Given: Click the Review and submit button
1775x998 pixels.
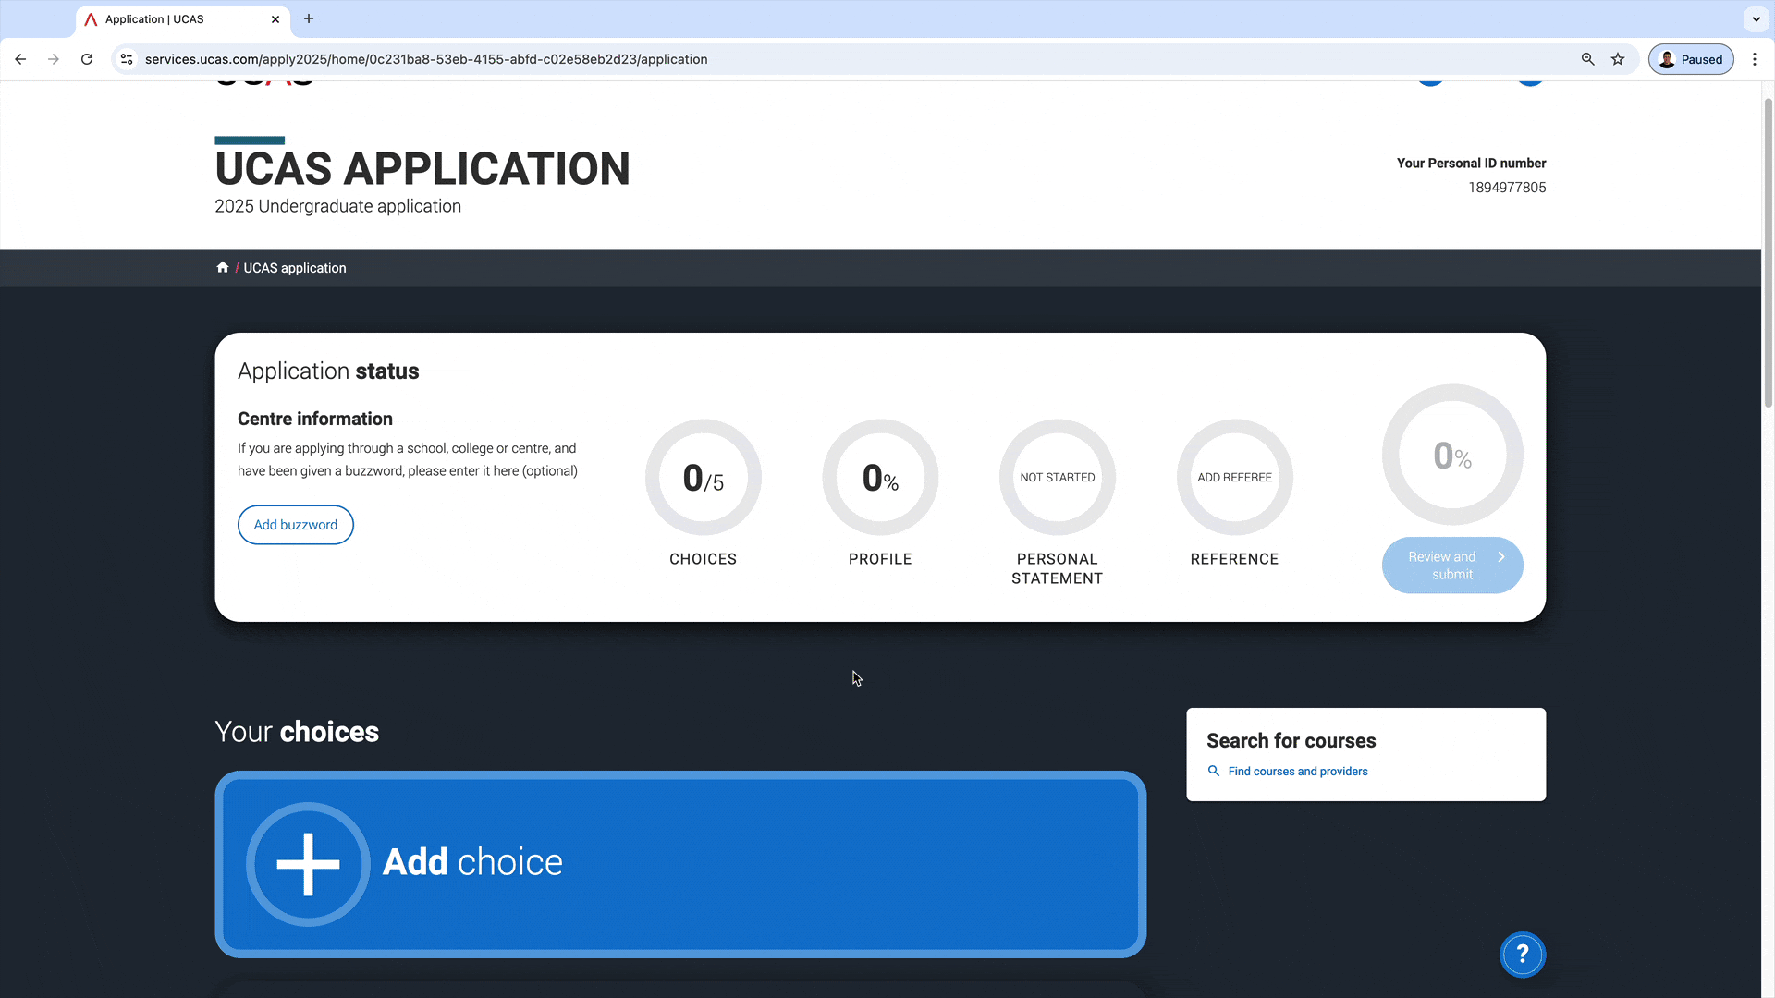Looking at the screenshot, I should 1452,566.
